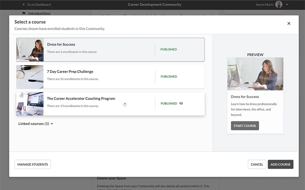Select the Dress for Success course row

(x=99, y=49)
